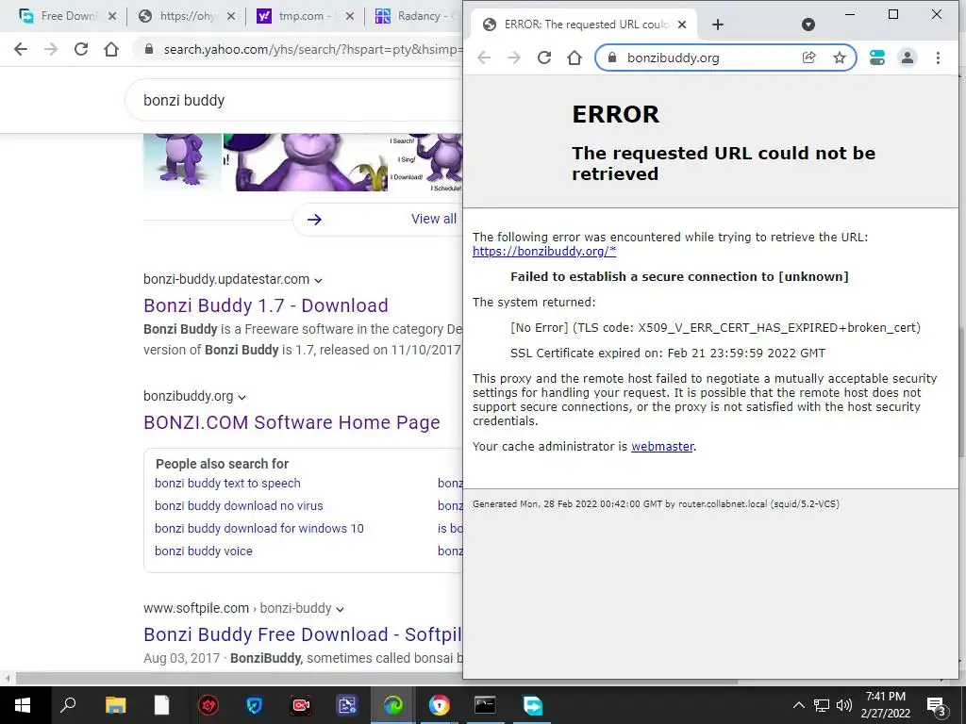Screen dimensions: 966x724
Task: Open the red bug app on the taskbar
Action: pyautogui.click(x=208, y=705)
